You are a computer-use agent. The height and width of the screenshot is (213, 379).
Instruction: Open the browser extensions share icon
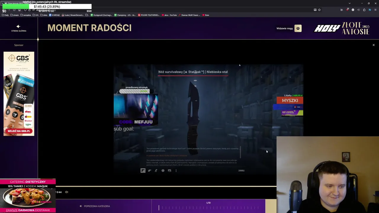pos(364,10)
